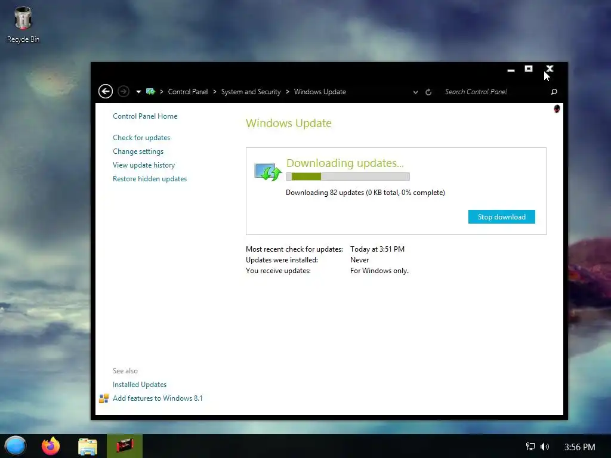The width and height of the screenshot is (611, 458).
Task: Click the Downloading updates heading
Action: tap(345, 163)
